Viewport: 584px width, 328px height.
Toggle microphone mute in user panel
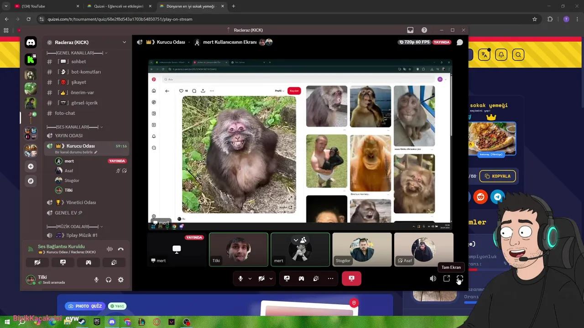pyautogui.click(x=96, y=280)
